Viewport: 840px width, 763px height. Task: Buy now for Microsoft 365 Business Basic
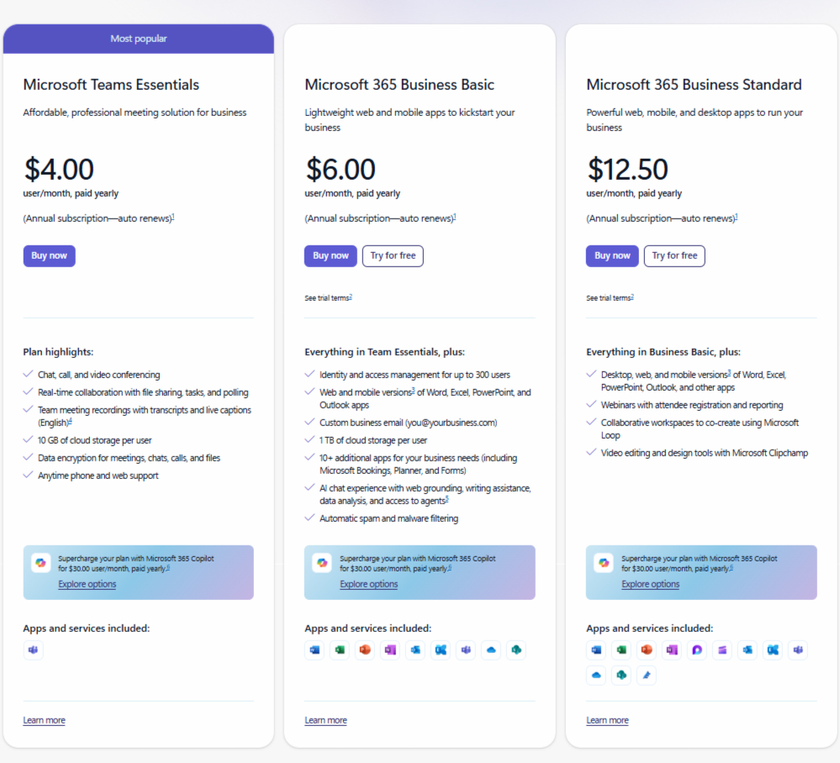(330, 256)
